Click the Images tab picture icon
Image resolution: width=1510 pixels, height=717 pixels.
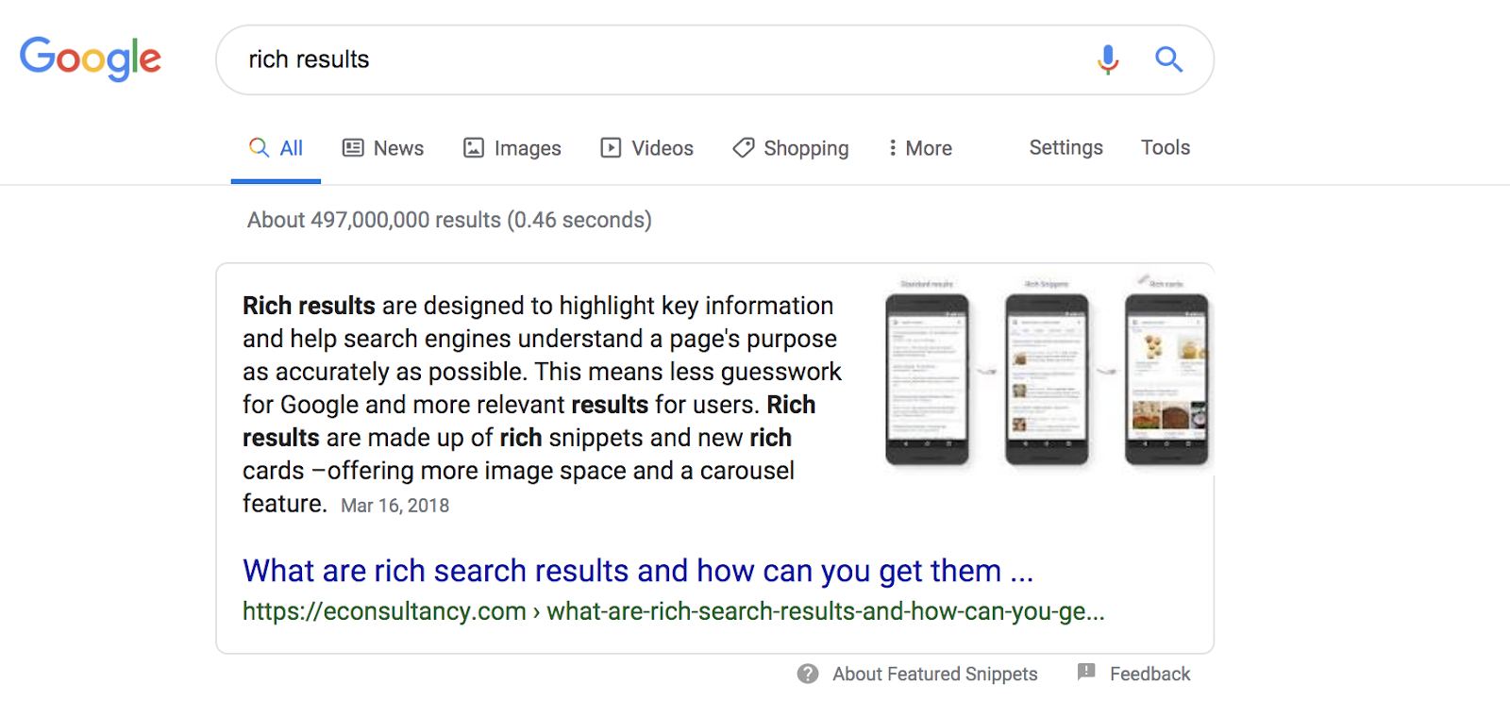[474, 148]
